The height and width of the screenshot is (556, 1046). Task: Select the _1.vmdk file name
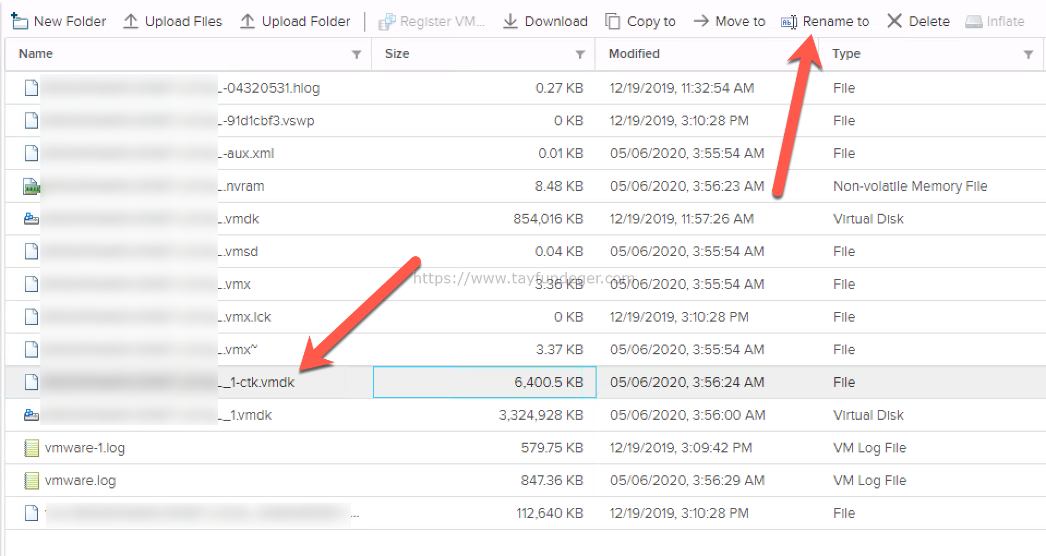coord(245,415)
